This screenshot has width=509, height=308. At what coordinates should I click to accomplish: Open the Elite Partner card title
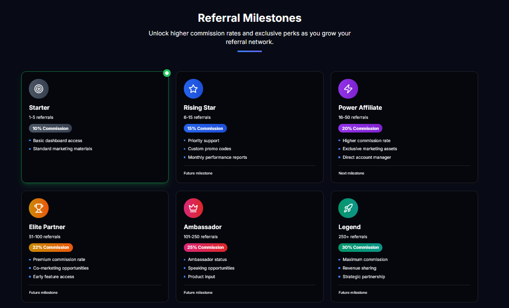coord(47,227)
